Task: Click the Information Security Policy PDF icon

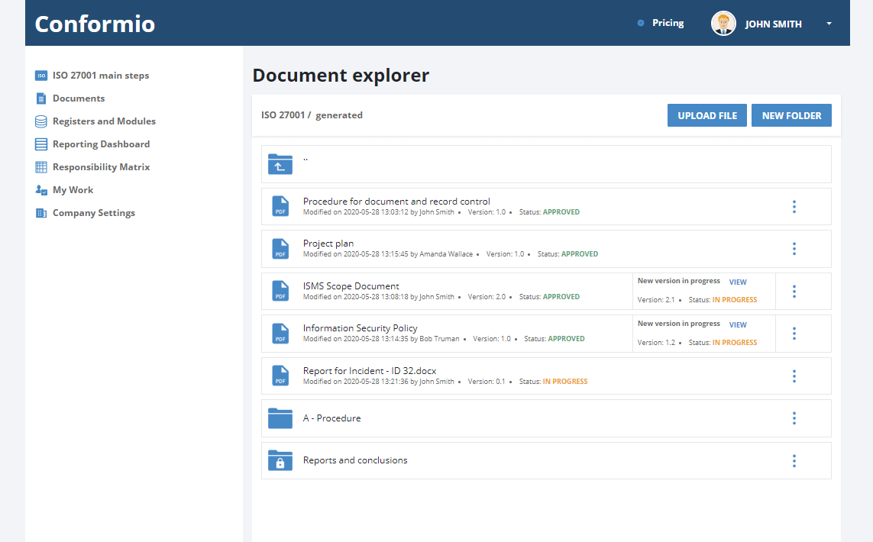Action: coord(280,334)
